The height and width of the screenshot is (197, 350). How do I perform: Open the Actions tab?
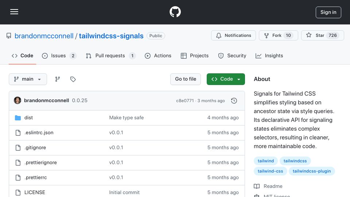coord(158,55)
